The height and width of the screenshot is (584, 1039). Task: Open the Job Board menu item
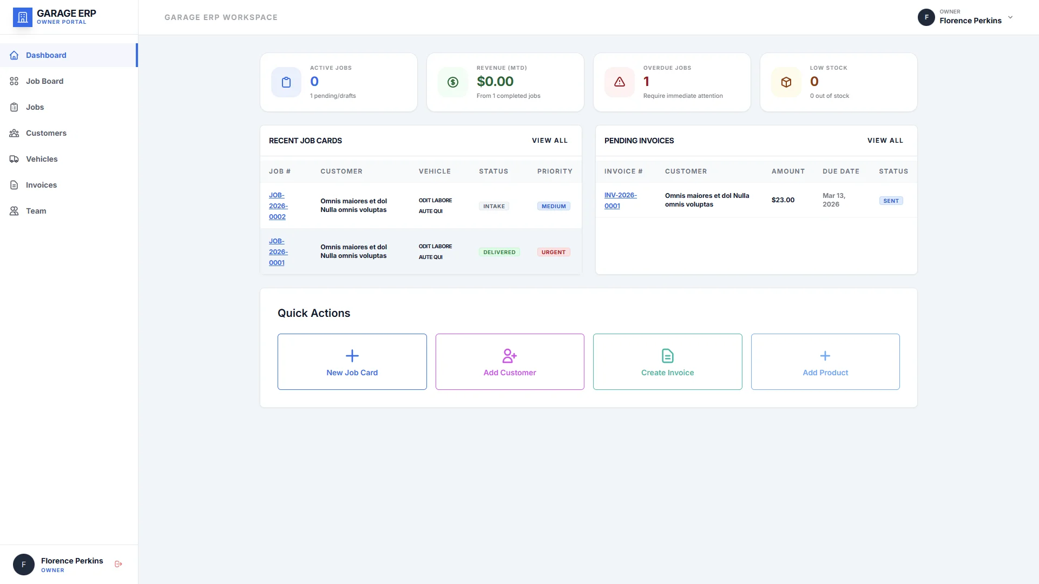pos(69,81)
